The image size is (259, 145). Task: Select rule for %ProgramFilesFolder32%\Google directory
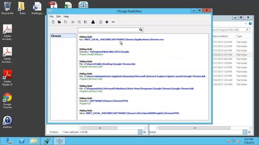(x=143, y=52)
